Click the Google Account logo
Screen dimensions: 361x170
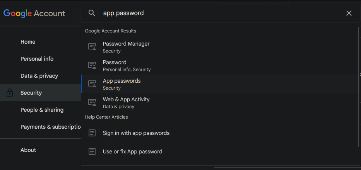pos(34,13)
